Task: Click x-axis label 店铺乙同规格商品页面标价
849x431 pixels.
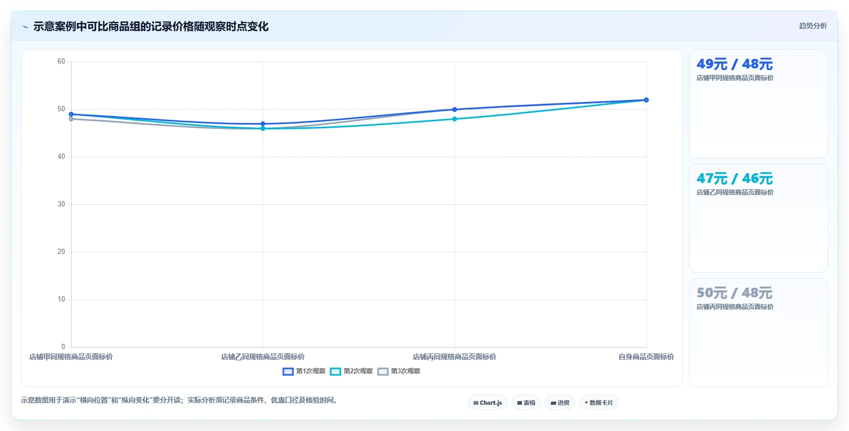Action: pyautogui.click(x=263, y=357)
